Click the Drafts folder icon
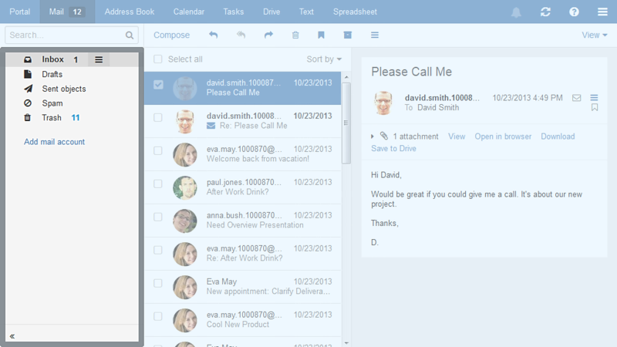The width and height of the screenshot is (617, 347). pyautogui.click(x=28, y=74)
